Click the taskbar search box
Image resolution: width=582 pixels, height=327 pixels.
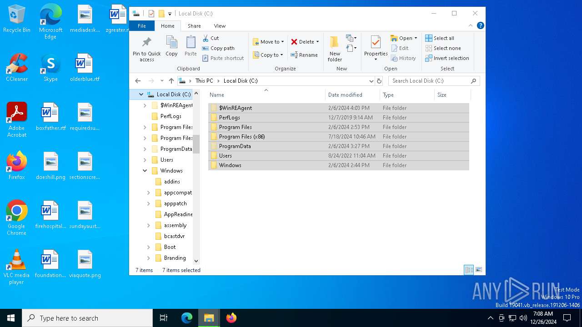pyautogui.click(x=87, y=318)
